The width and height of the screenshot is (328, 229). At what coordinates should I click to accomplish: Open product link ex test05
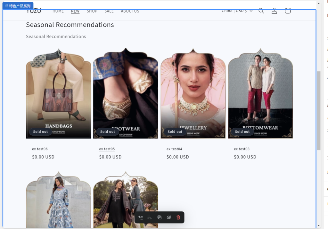pos(107,149)
